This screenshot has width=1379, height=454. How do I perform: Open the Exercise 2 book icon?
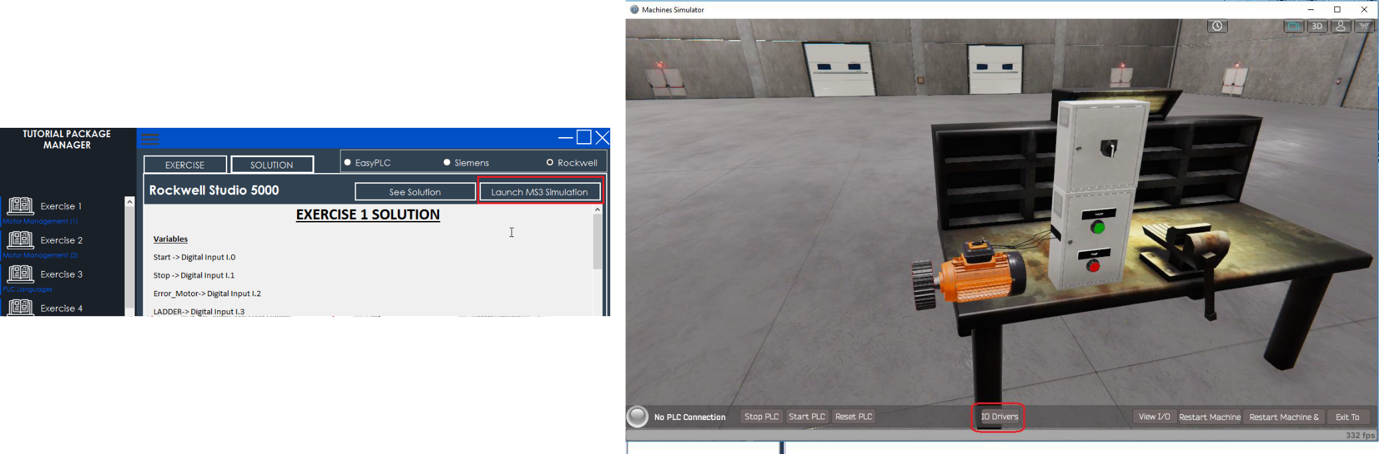pos(20,240)
